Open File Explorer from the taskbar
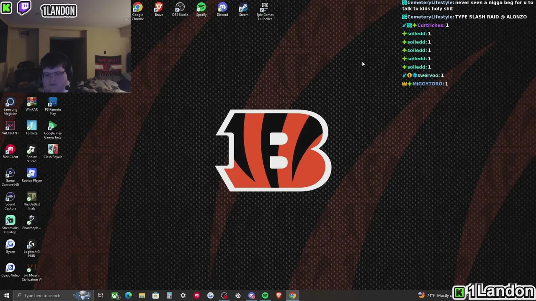This screenshot has height=301, width=536. pos(142,296)
